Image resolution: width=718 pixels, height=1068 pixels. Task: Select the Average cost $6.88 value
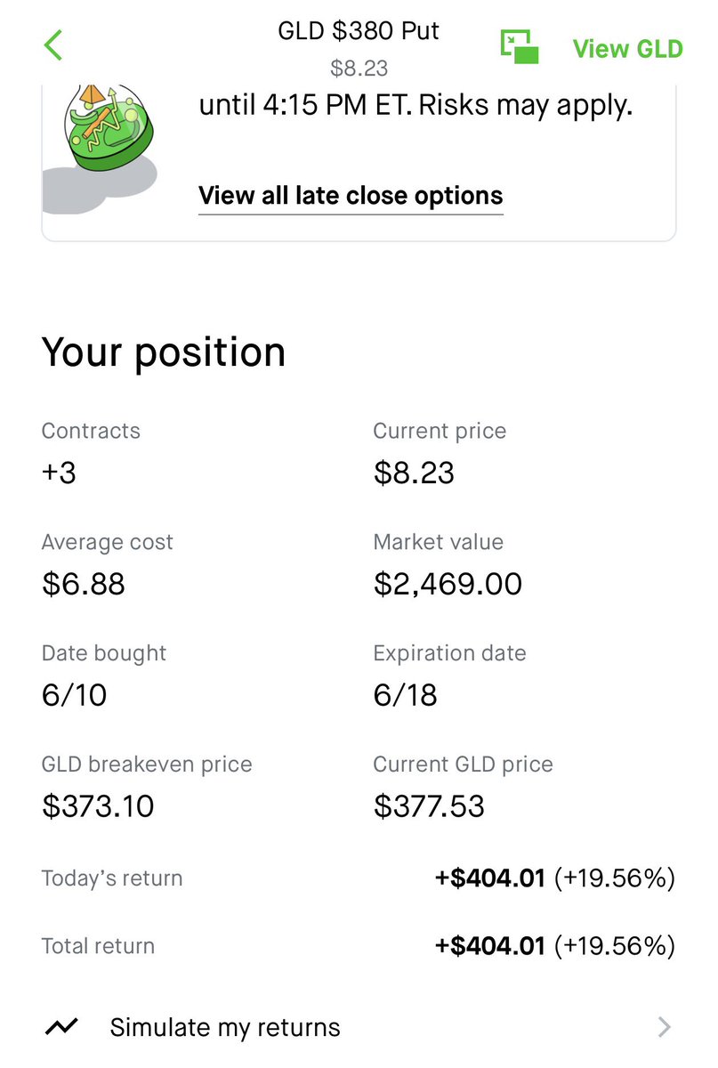pyautogui.click(x=84, y=584)
